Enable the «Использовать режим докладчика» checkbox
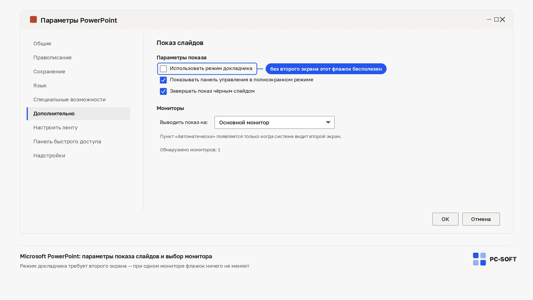The height and width of the screenshot is (300, 533). pyautogui.click(x=163, y=69)
